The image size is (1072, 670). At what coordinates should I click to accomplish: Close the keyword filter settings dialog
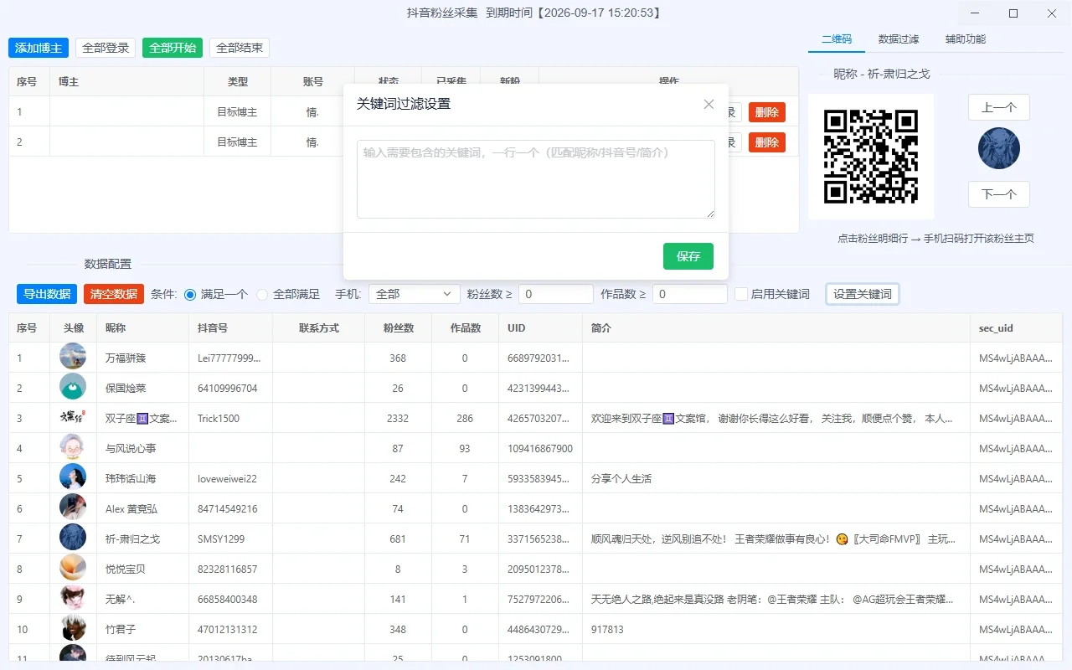pos(709,104)
